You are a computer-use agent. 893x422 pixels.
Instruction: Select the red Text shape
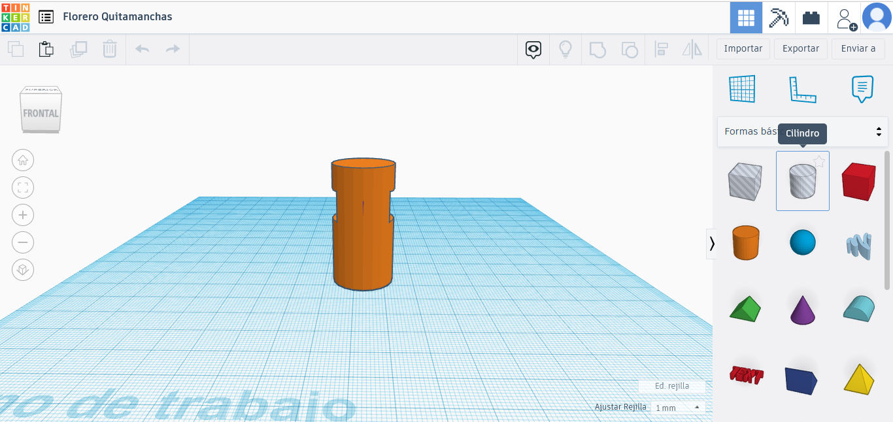[x=746, y=374]
